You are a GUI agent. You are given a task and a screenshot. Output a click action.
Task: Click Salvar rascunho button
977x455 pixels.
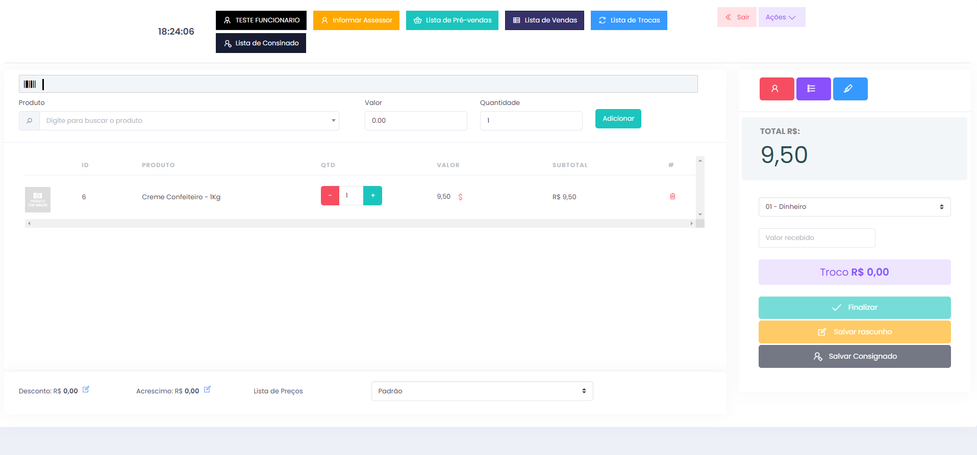(x=854, y=332)
